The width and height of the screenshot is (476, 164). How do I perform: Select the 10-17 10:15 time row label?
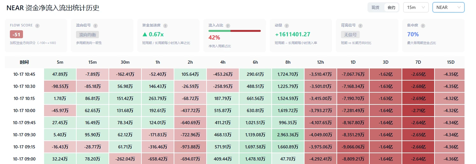click(x=24, y=98)
